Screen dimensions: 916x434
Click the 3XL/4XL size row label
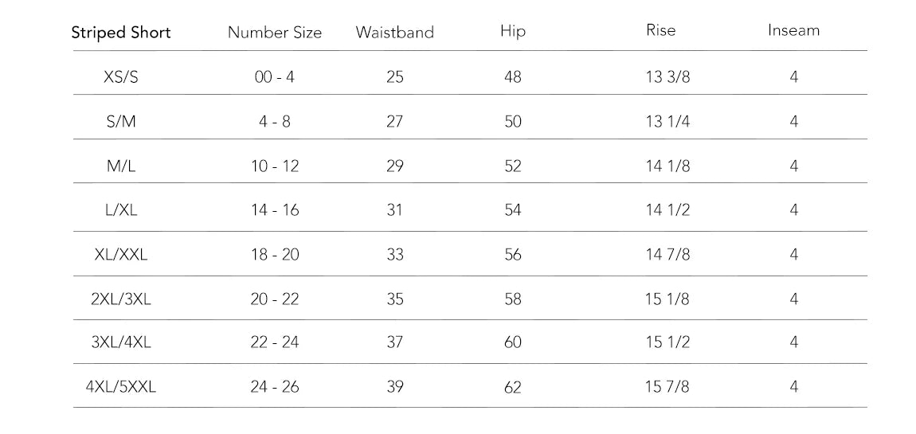click(x=121, y=342)
